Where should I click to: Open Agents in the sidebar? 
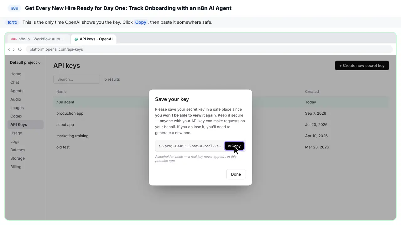coord(25,91)
